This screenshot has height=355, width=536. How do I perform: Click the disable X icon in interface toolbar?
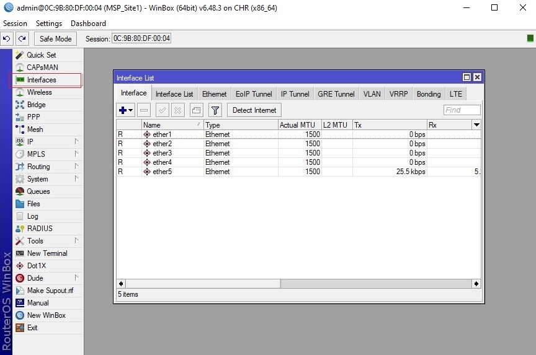coord(178,110)
